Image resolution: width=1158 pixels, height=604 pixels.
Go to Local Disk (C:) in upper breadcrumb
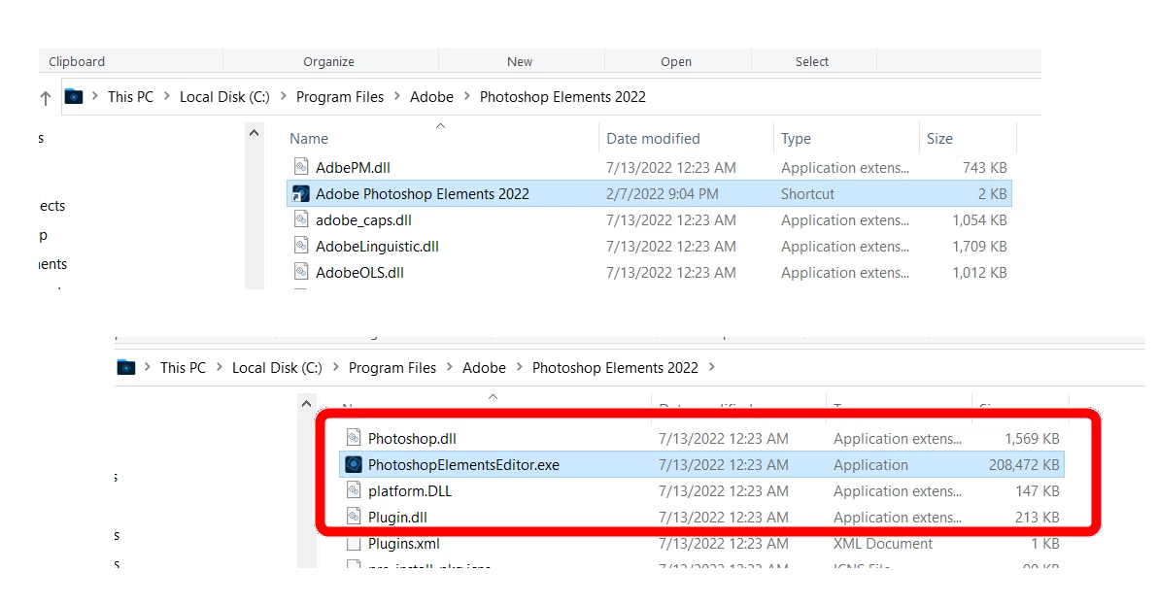tap(224, 97)
